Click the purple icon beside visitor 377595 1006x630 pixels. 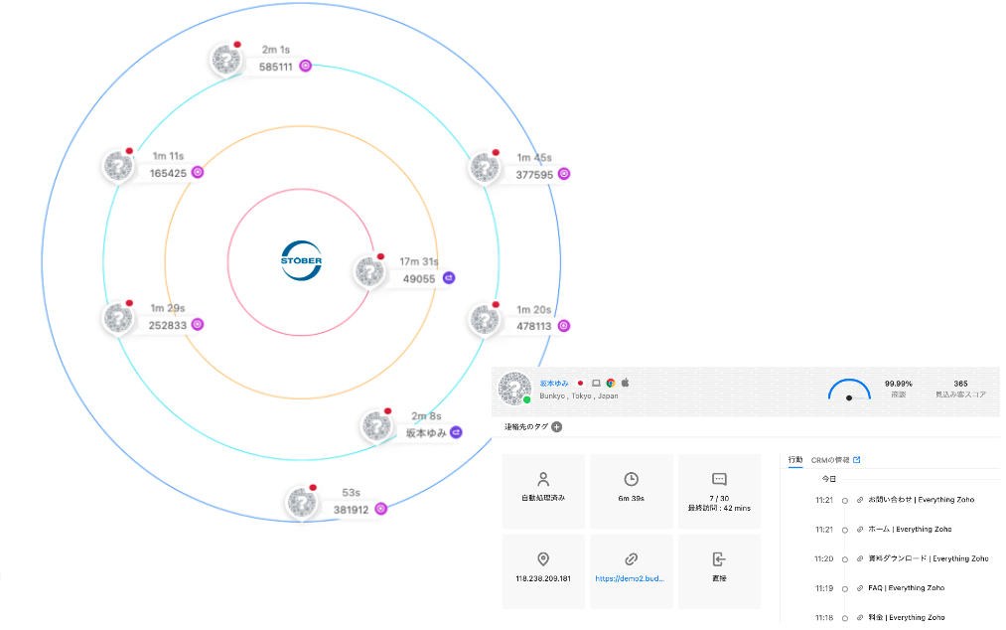[x=564, y=174]
